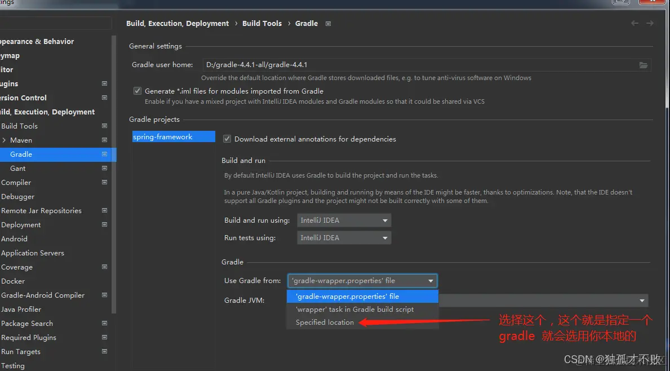Click the project-level icon next to Compiler
Viewport: 670px width, 371px height.
[104, 182]
